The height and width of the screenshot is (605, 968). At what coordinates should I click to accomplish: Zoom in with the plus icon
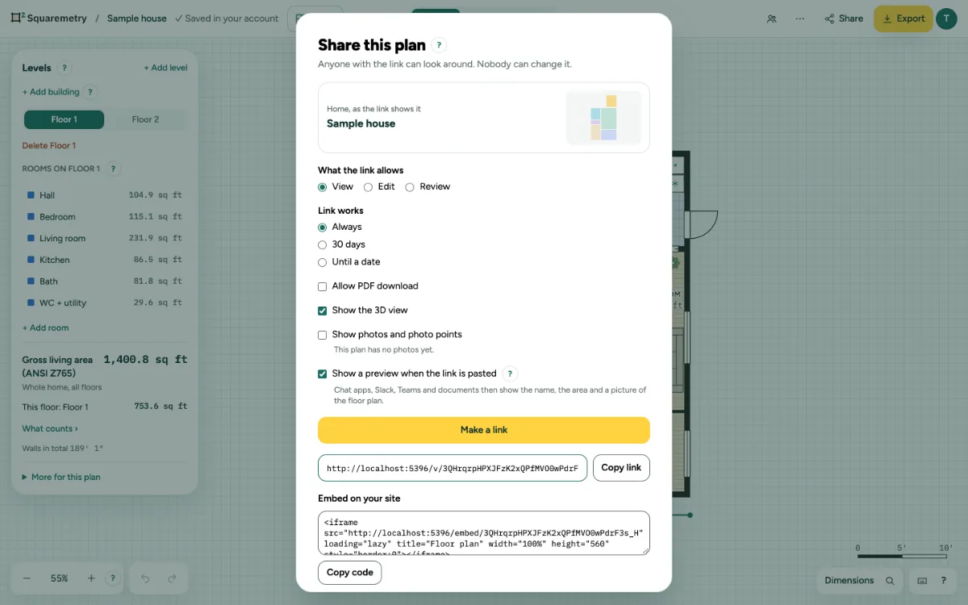point(91,578)
